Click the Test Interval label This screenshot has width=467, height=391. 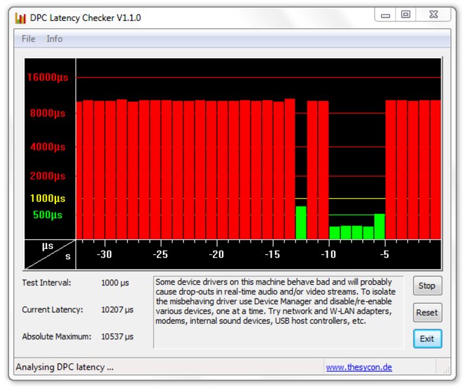pyautogui.click(x=46, y=283)
